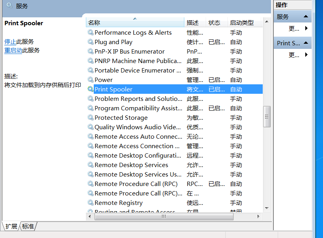Sort by the 描述 column header

(x=195, y=22)
